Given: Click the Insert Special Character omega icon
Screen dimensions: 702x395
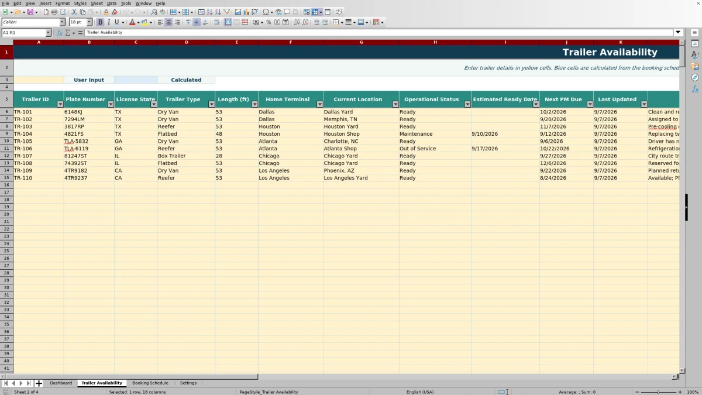Looking at the screenshot, I should tap(266, 12).
